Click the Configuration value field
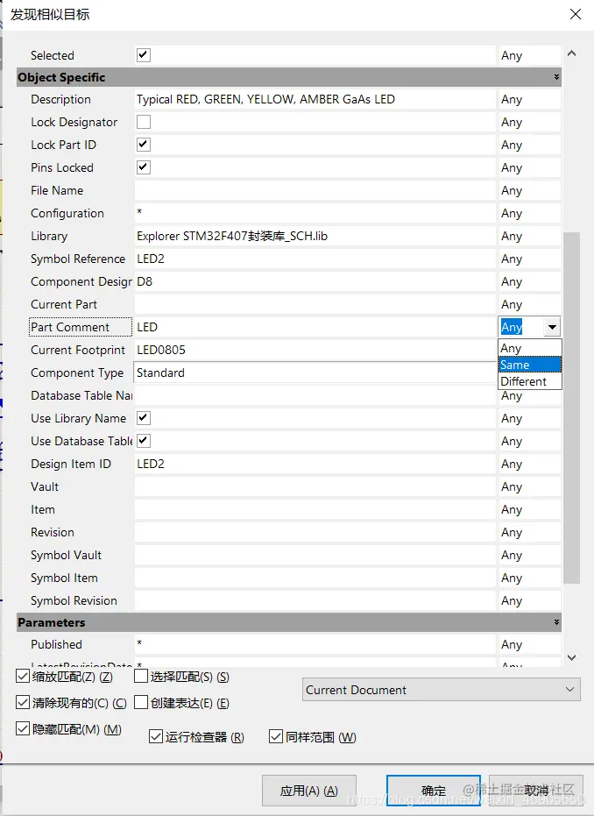This screenshot has height=816, width=594. [x=315, y=213]
